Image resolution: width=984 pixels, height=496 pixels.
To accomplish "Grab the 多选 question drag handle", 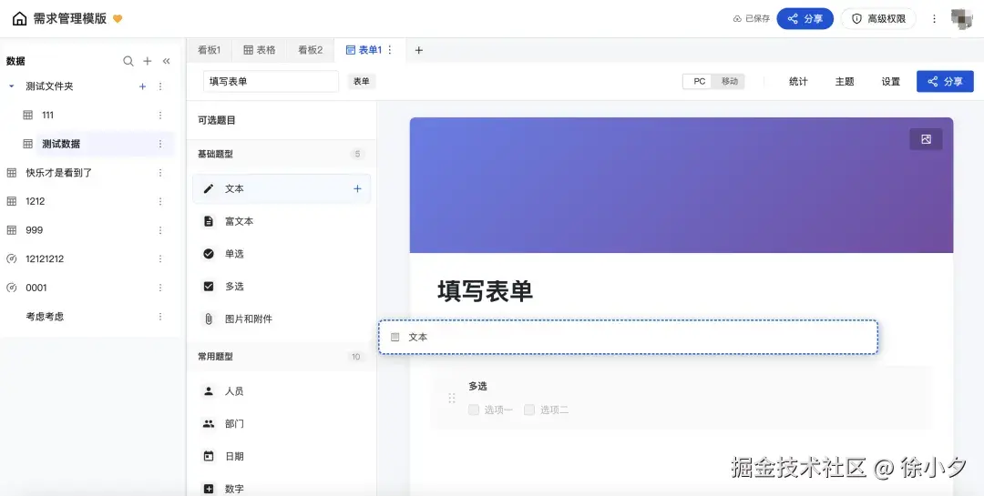I will [x=452, y=399].
